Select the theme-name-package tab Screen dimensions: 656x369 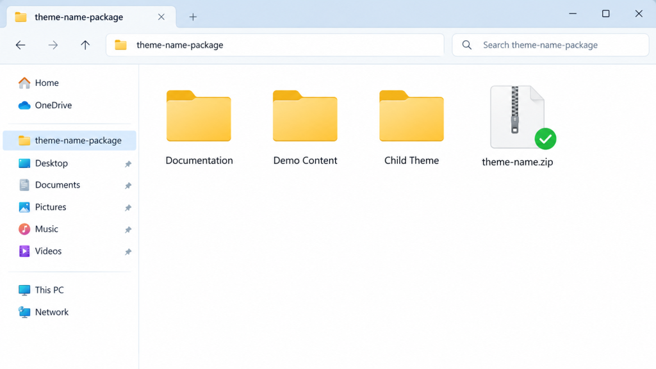[x=91, y=17]
